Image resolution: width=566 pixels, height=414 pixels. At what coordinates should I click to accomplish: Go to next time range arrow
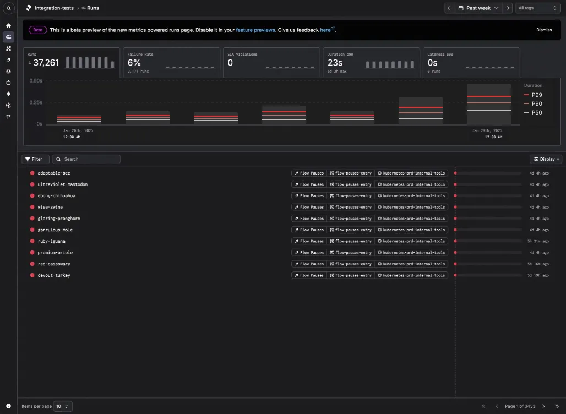click(507, 8)
